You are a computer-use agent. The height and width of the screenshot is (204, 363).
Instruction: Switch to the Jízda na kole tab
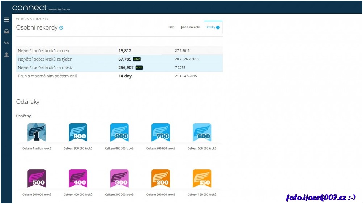click(190, 27)
